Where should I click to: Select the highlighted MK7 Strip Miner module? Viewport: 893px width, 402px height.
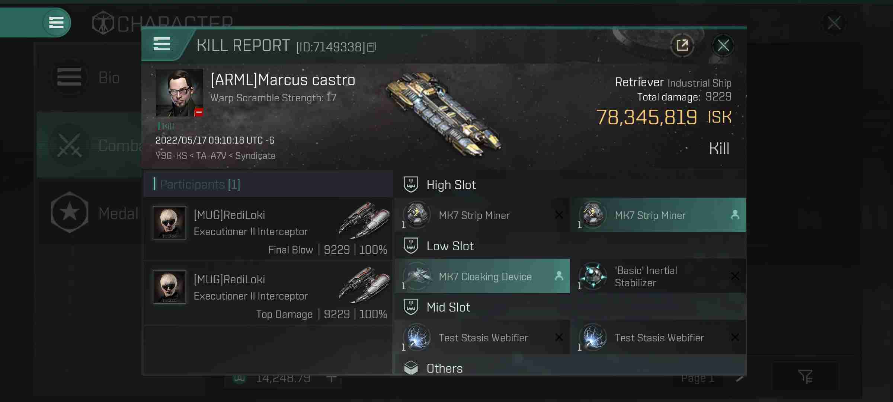658,215
